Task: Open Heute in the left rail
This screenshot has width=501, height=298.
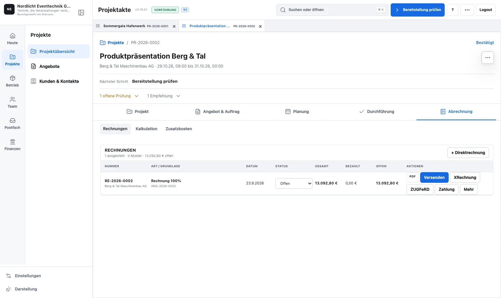Action: point(12,39)
